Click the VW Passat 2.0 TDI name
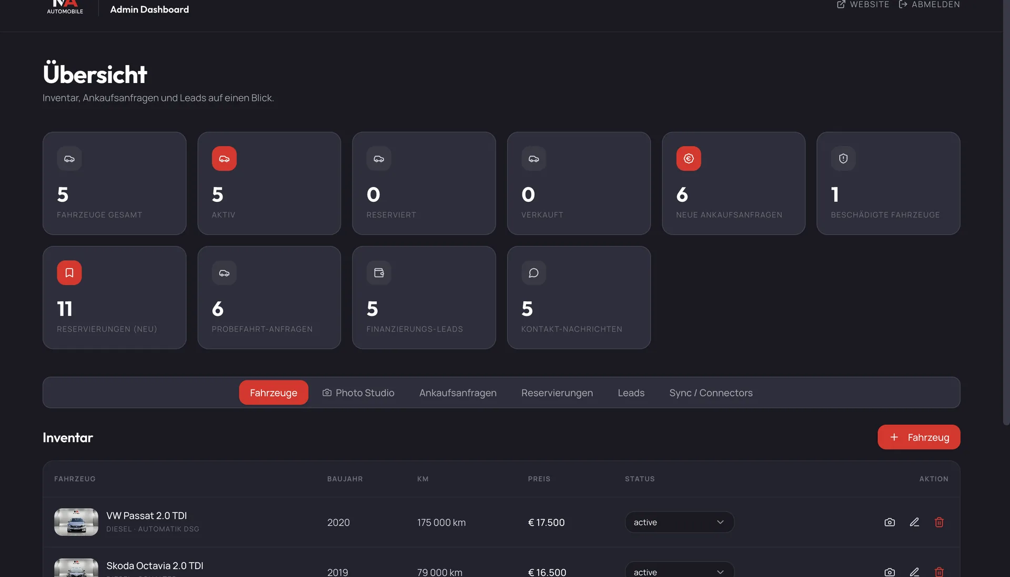Viewport: 1010px width, 577px height. (146, 516)
